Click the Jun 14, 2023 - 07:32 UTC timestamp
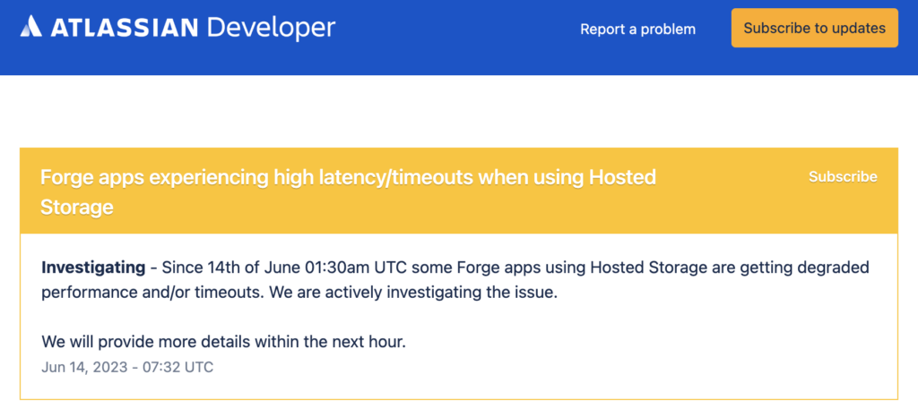Image resolution: width=918 pixels, height=417 pixels. tap(127, 368)
